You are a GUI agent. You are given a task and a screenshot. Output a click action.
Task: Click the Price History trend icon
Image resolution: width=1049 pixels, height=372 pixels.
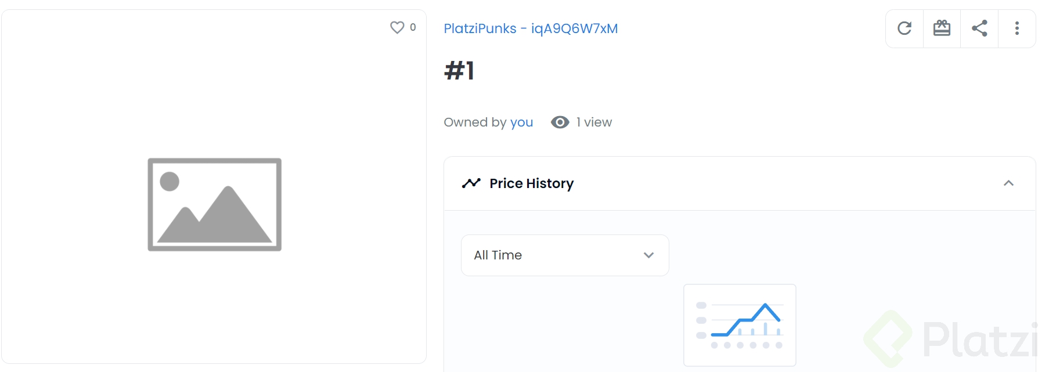[471, 183]
